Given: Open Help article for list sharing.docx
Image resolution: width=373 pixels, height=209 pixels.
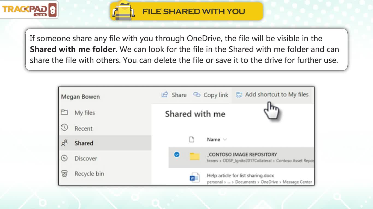Looking at the screenshot, I should tap(240, 176).
